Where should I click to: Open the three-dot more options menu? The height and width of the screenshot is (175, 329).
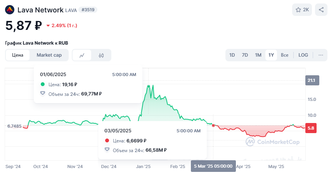click(320, 55)
